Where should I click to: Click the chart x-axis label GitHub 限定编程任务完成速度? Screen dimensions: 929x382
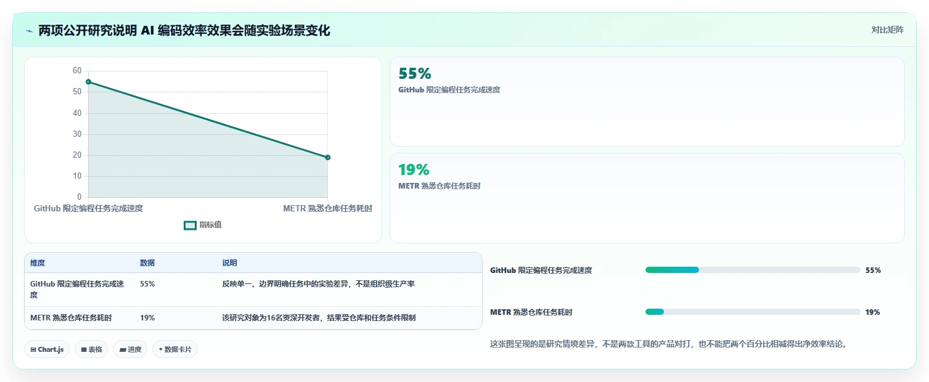pyautogui.click(x=89, y=209)
